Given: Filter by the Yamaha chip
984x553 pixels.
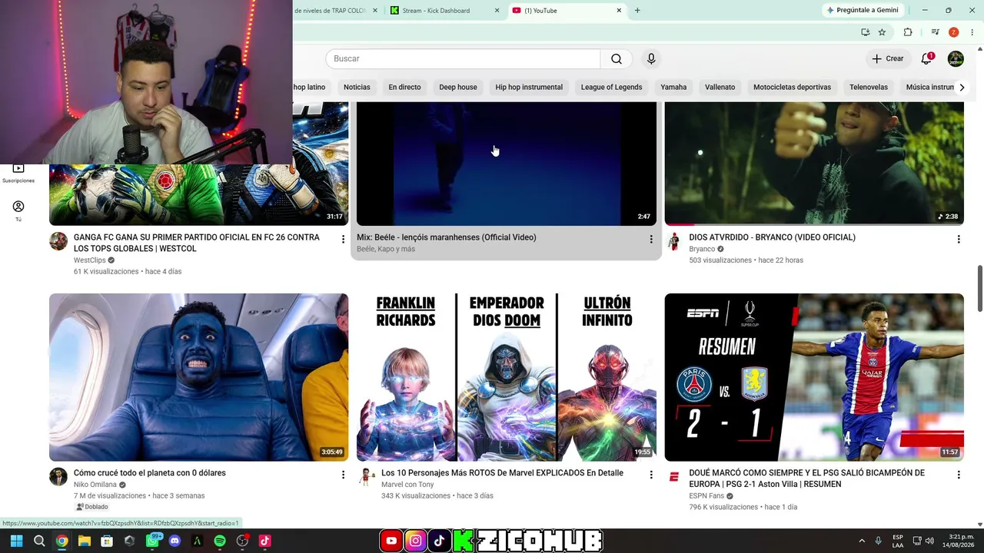Looking at the screenshot, I should 673,88.
